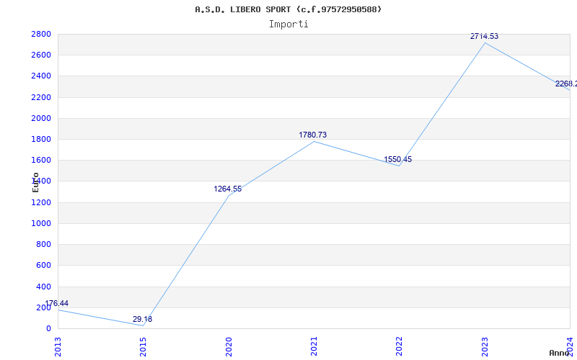Click the 2800 y-axis tick label
Image resolution: width=577 pixels, height=360 pixels.
41,34
